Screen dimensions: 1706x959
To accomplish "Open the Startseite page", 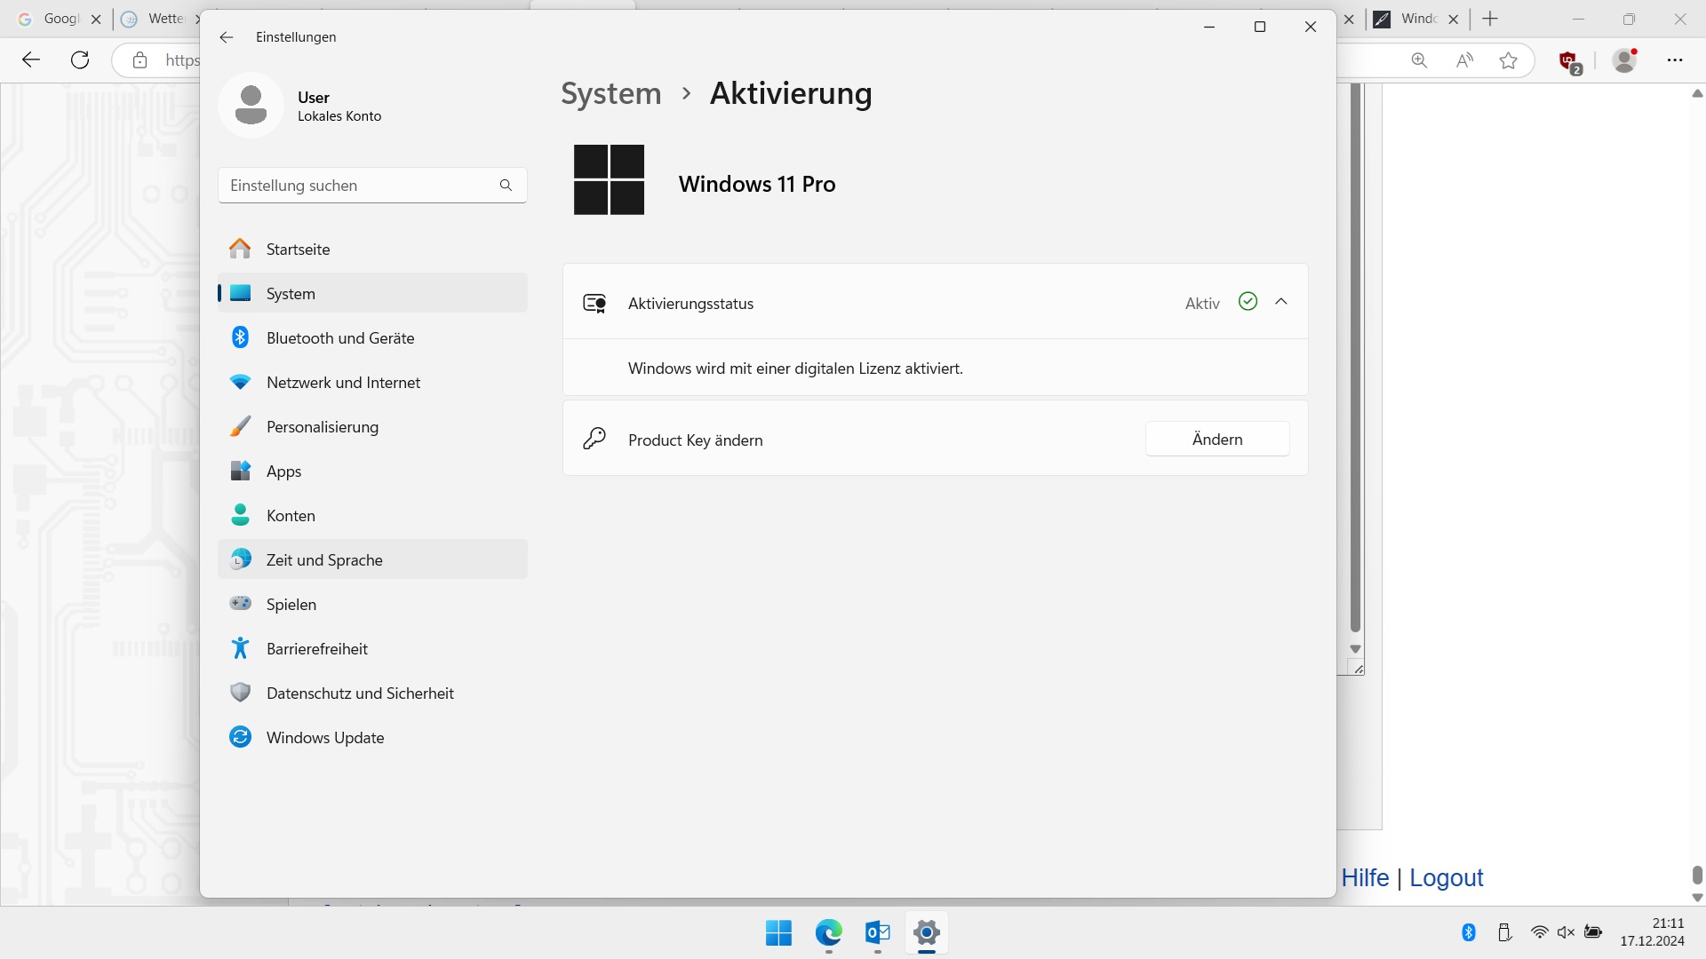I will click(x=372, y=250).
